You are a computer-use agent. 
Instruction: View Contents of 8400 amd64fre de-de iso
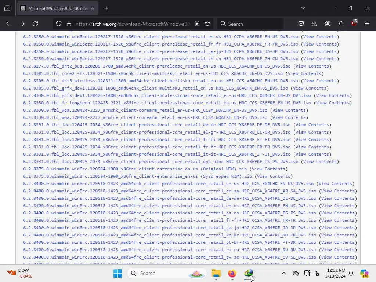pyautogui.click(x=338, y=198)
